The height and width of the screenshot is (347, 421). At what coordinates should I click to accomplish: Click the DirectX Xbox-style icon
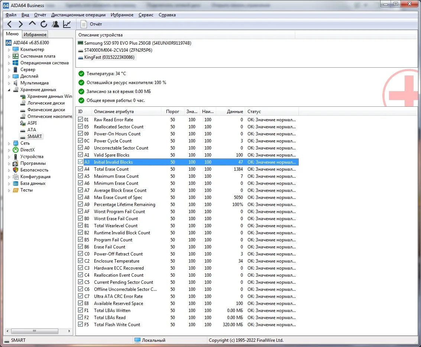pyautogui.click(x=16, y=150)
